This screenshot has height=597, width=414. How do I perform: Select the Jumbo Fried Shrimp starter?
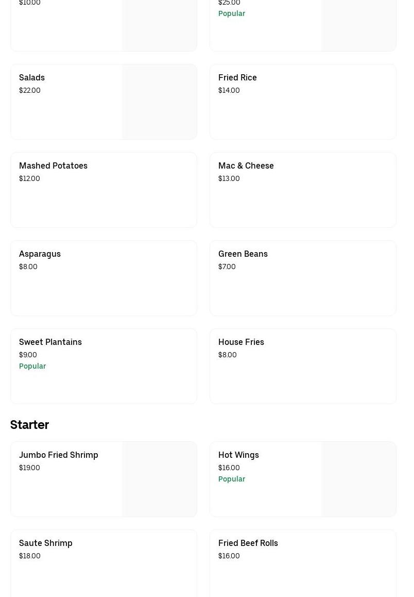58,455
